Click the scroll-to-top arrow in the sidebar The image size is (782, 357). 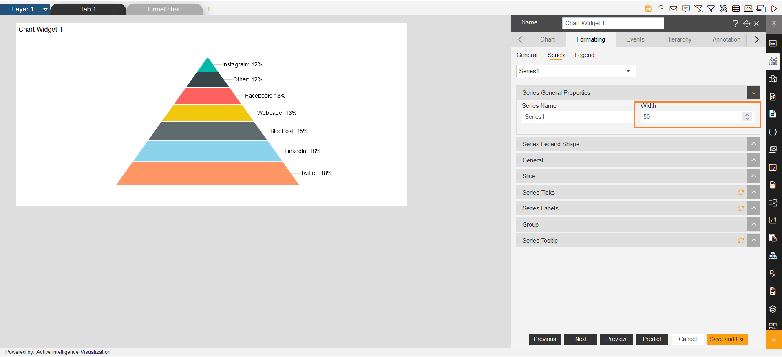(774, 24)
